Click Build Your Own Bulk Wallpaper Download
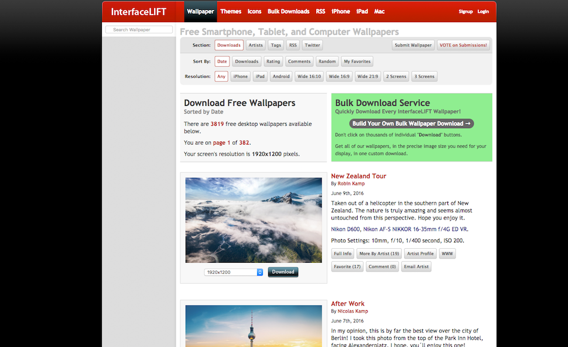Screen dimensions: 568x347 [412, 123]
